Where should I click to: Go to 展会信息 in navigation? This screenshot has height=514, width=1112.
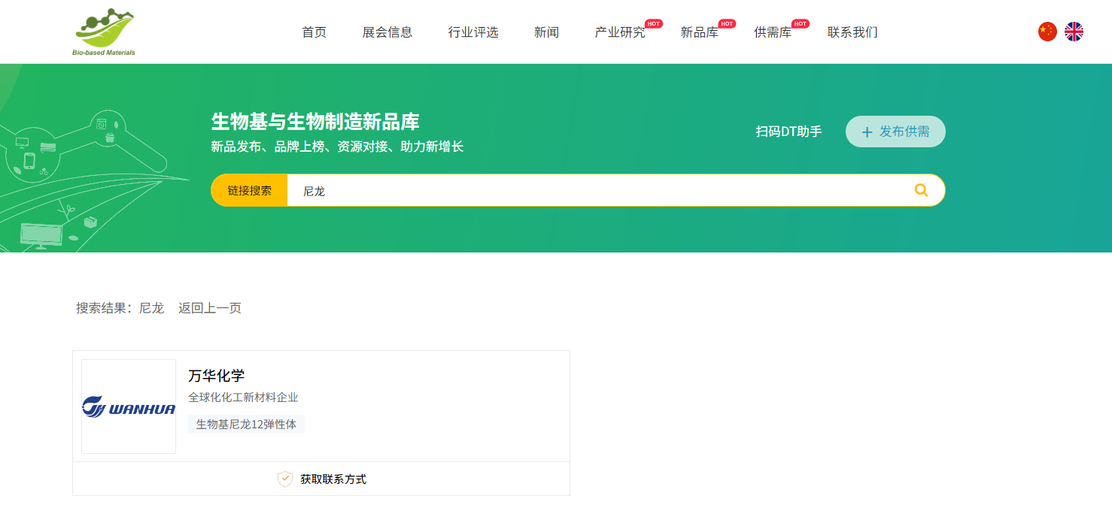387,32
